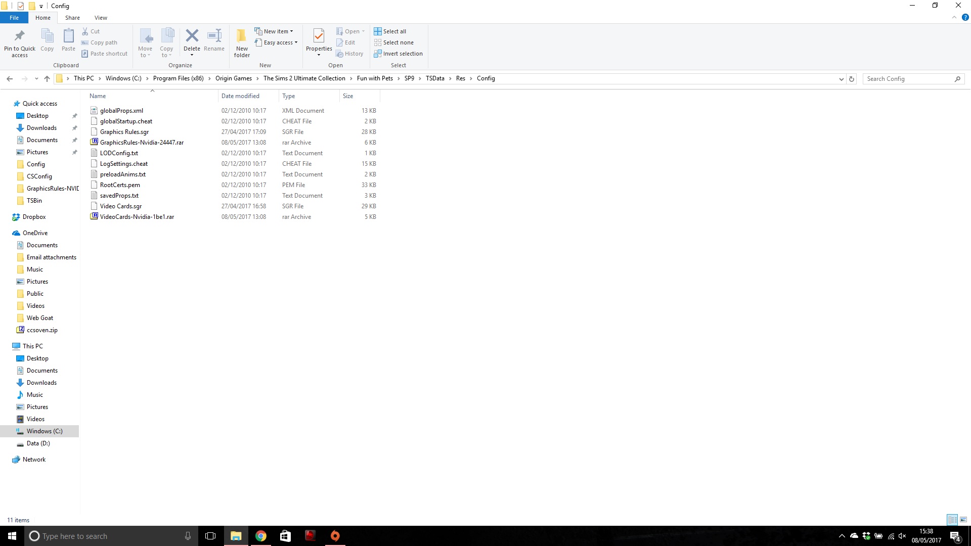Click the refresh button beside the address bar
Image resolution: width=971 pixels, height=546 pixels.
click(x=852, y=79)
